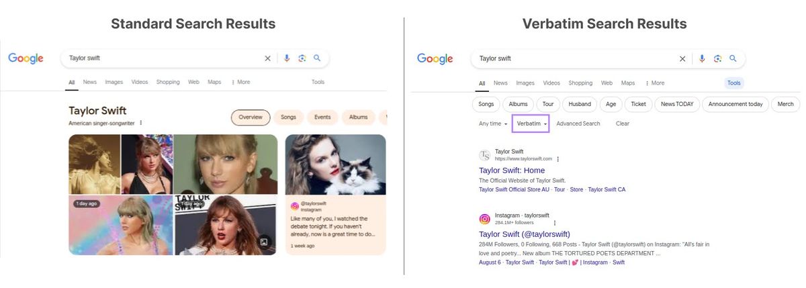Select the Songs chip in Standard results

(288, 117)
